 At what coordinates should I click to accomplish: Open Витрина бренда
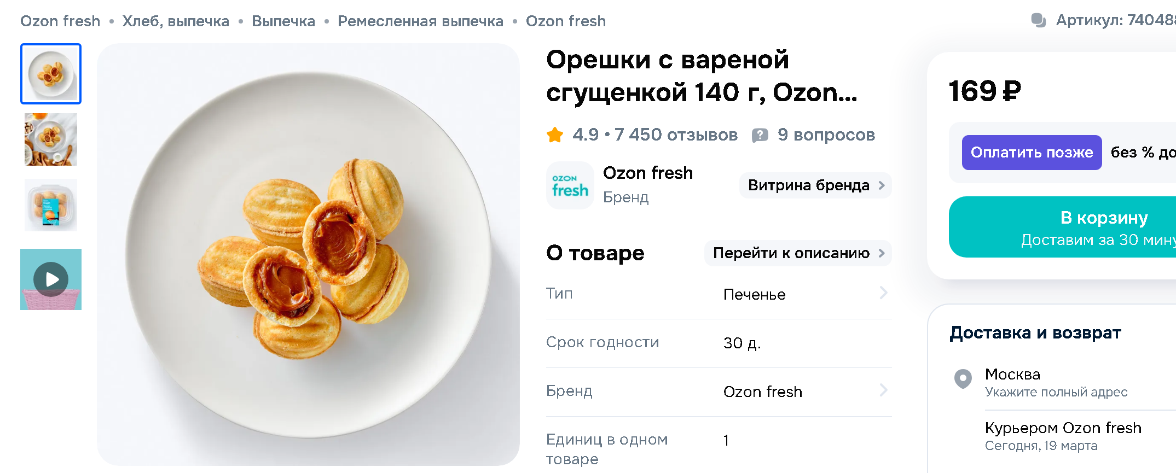[815, 185]
